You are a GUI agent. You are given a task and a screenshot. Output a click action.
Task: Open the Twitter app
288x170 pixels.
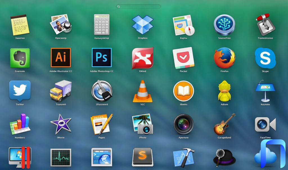pos(20,91)
